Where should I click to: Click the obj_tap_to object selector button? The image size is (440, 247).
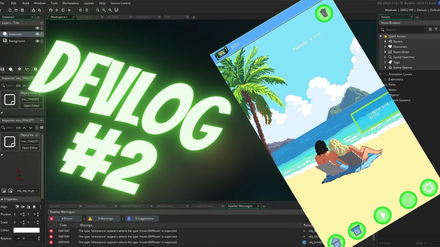point(27,191)
